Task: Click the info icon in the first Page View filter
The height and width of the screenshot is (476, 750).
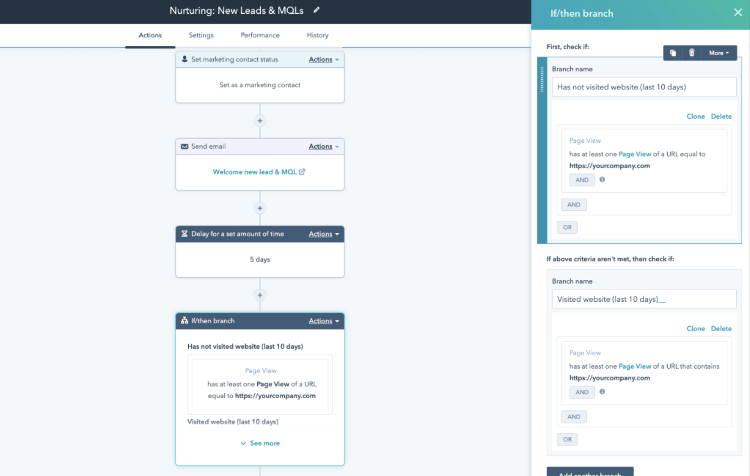Action: pyautogui.click(x=602, y=179)
